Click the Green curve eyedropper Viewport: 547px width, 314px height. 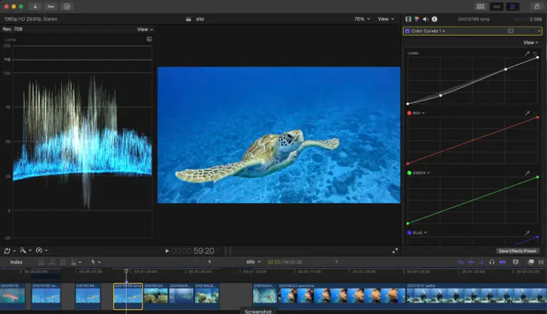coord(527,173)
